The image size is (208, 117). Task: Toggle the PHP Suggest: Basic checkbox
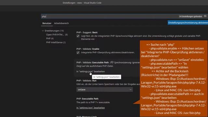[78, 36]
